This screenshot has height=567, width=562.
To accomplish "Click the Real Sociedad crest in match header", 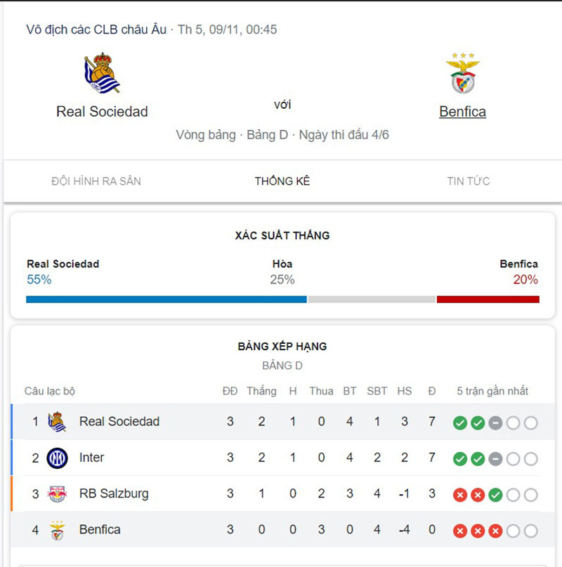I will click(102, 73).
